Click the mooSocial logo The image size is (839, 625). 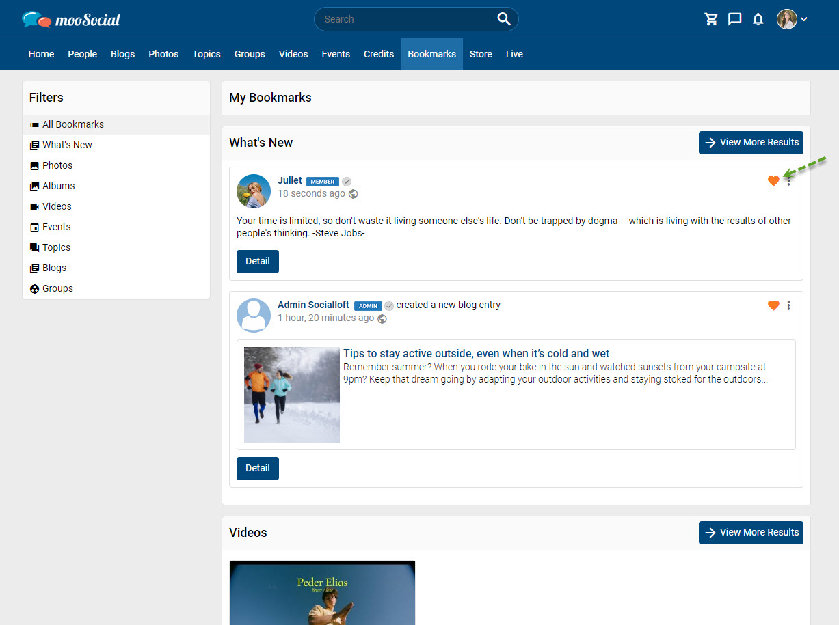71,19
